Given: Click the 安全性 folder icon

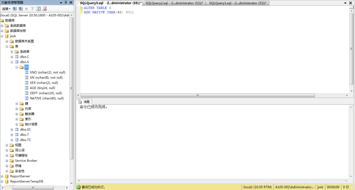Looking at the screenshot, I should [x=12, y=171].
